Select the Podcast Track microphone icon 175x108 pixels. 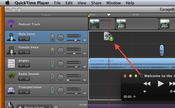pos(11,24)
